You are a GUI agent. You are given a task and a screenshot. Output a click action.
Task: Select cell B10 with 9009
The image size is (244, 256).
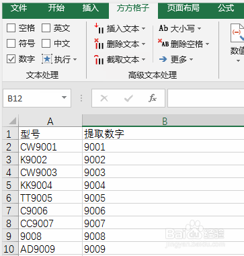click(163, 249)
